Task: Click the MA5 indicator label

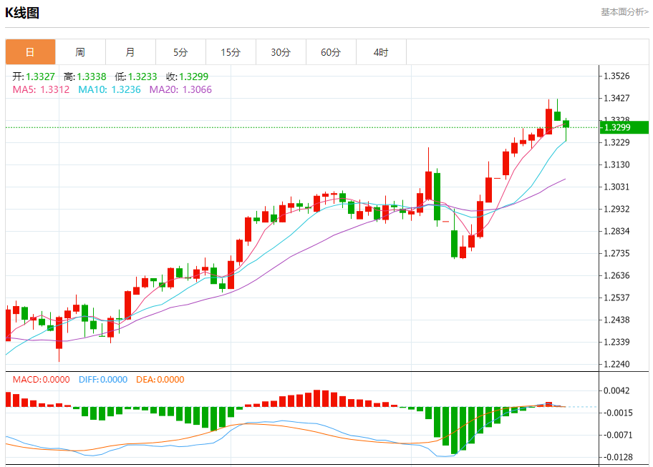Action: click(x=41, y=89)
